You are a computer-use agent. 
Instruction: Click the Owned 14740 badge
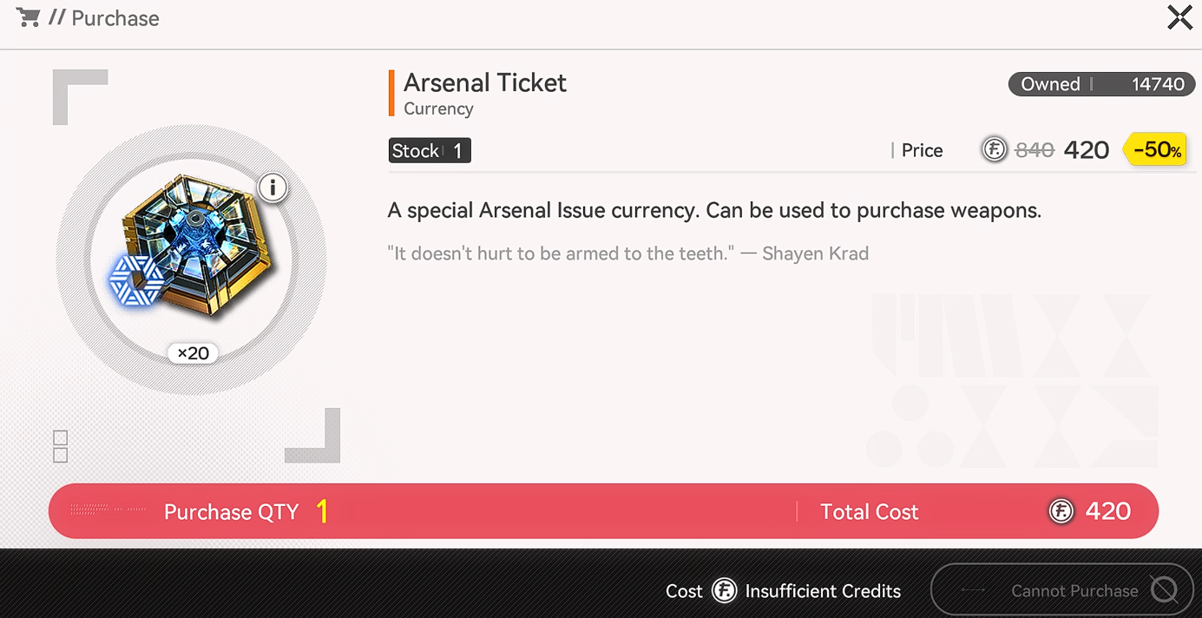(1101, 84)
